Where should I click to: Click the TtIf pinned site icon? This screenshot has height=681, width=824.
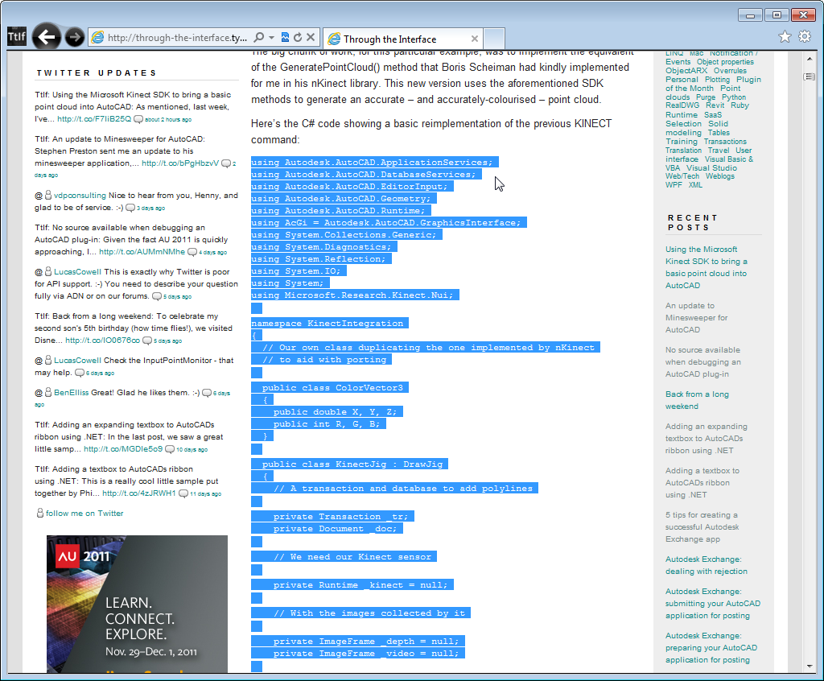[16, 37]
